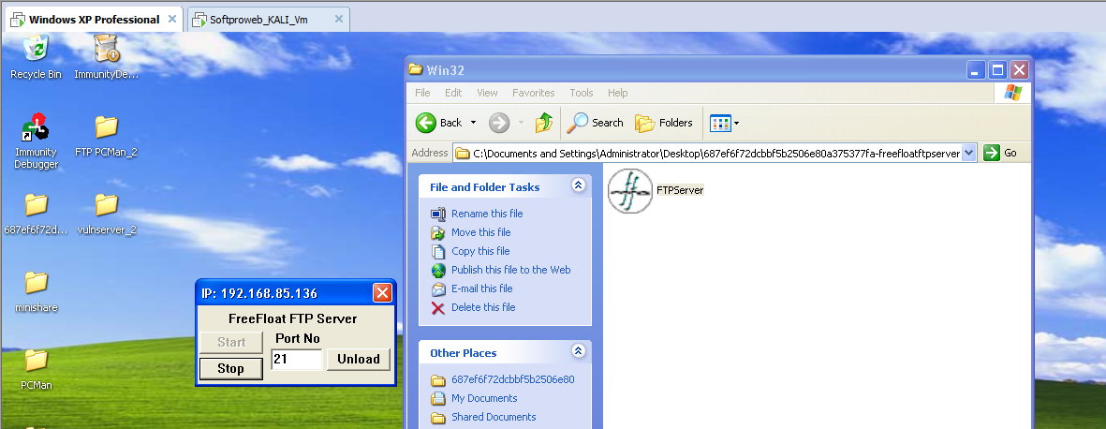
Task: Stop the FreeFloat FTP Server
Action: point(230,368)
